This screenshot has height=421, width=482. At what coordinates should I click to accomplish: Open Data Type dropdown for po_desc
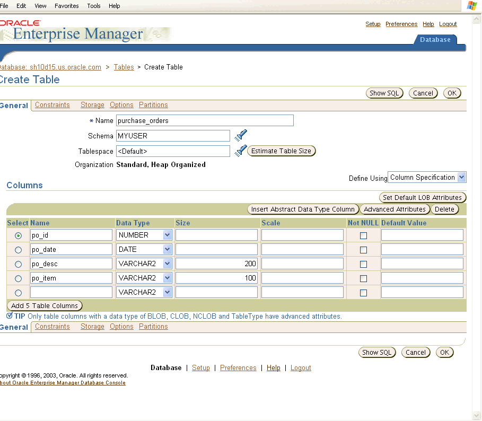coord(168,264)
